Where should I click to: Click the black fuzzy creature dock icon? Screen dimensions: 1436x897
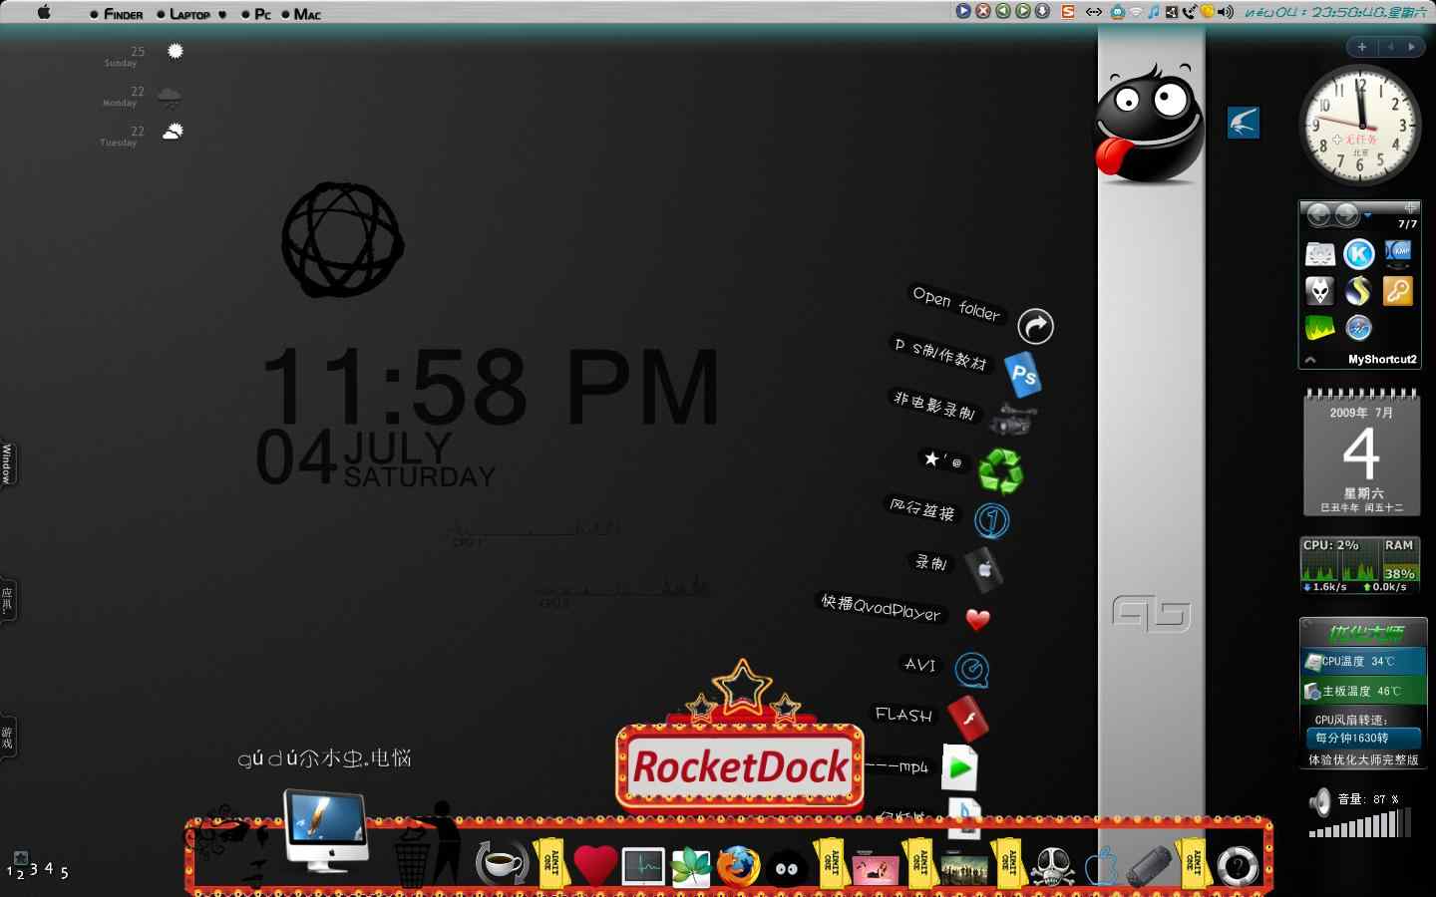click(787, 867)
